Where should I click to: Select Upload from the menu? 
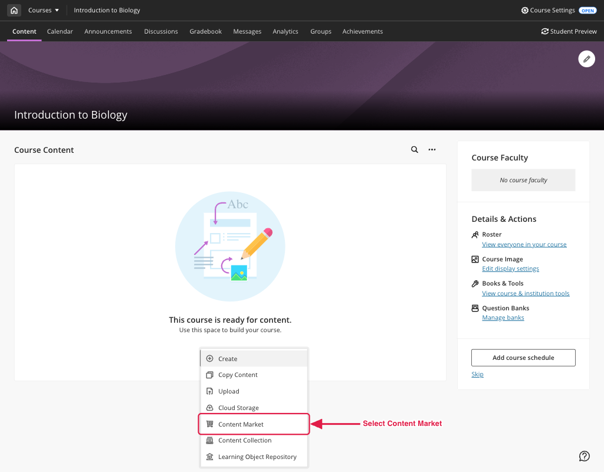click(254, 392)
